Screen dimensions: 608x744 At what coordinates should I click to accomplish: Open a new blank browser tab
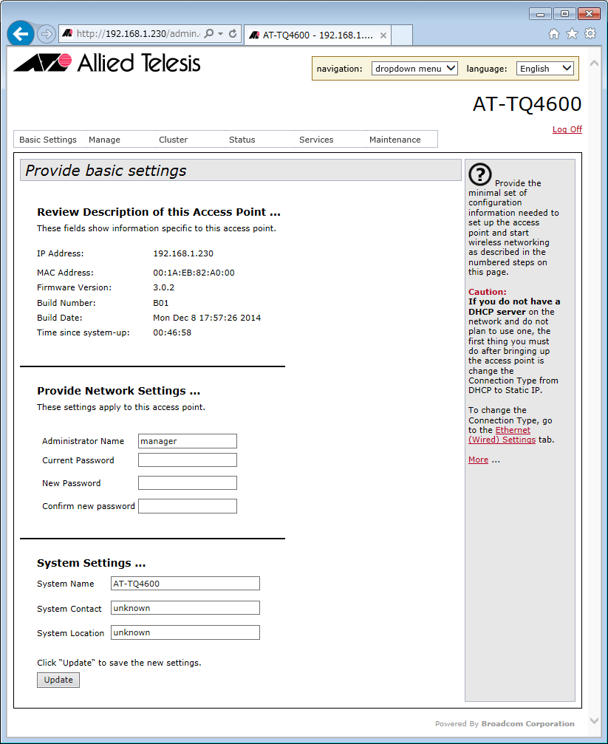(x=402, y=35)
